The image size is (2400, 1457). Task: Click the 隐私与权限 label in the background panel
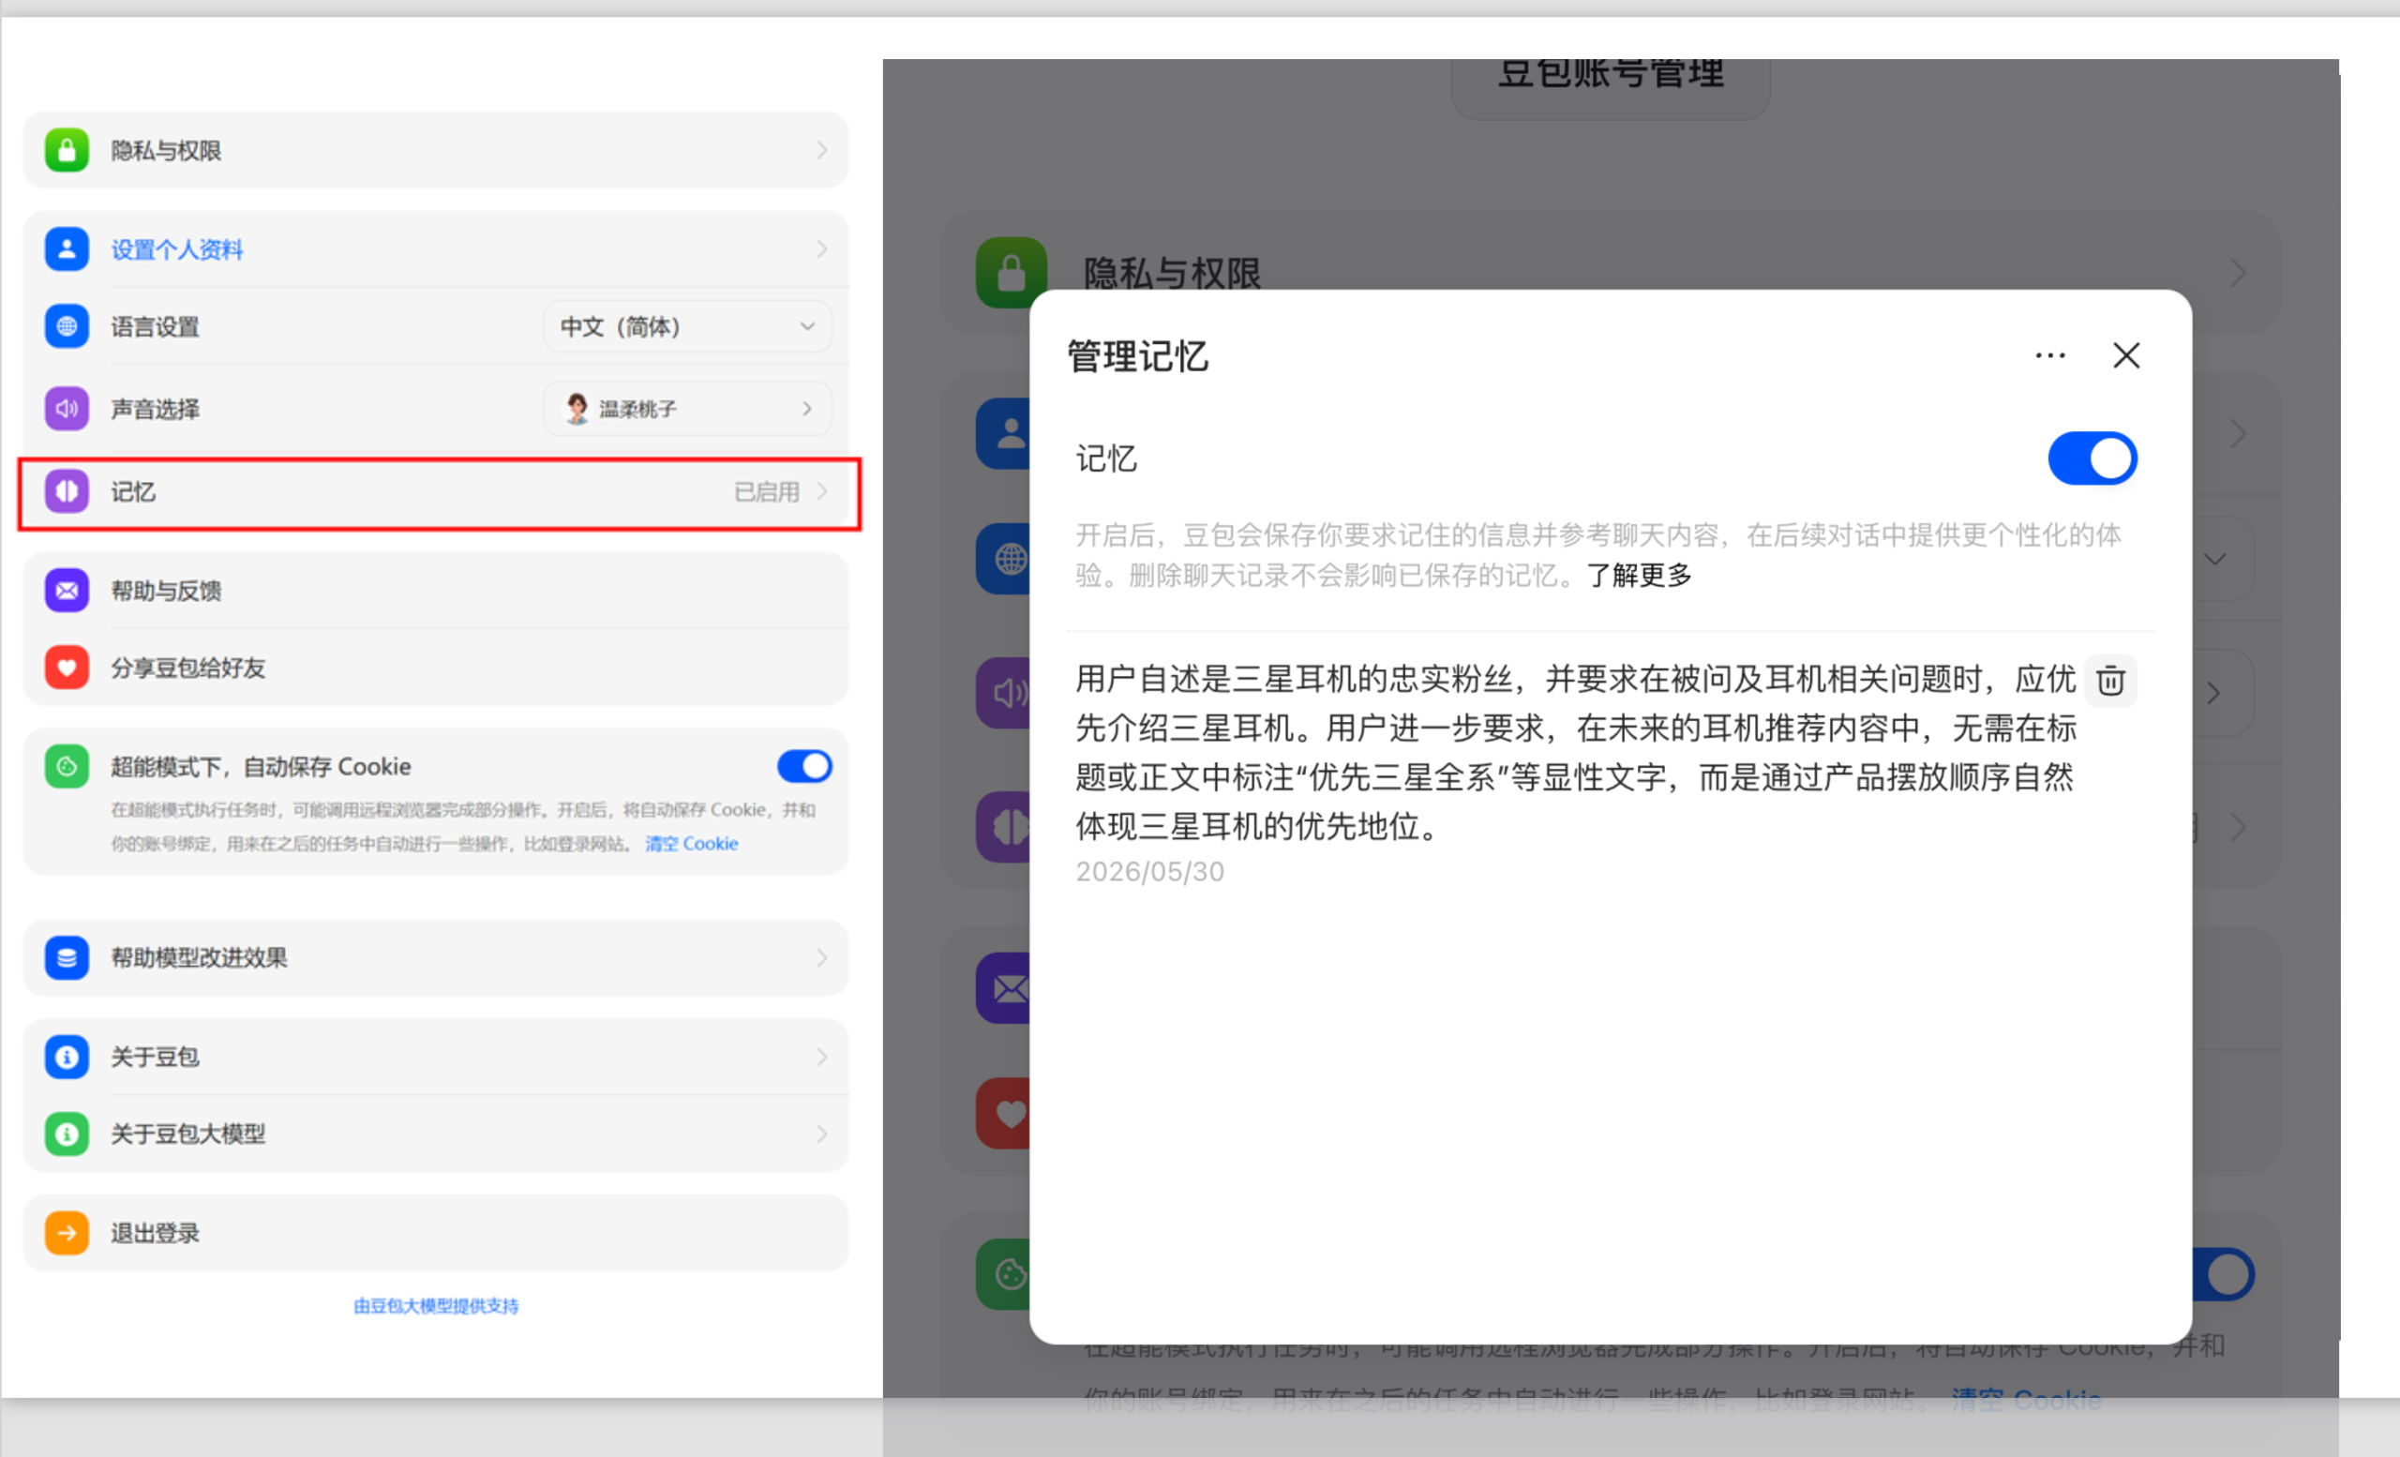pos(1173,274)
